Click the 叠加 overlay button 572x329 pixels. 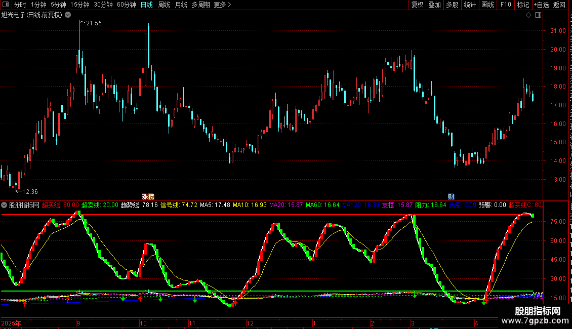pyautogui.click(x=435, y=5)
